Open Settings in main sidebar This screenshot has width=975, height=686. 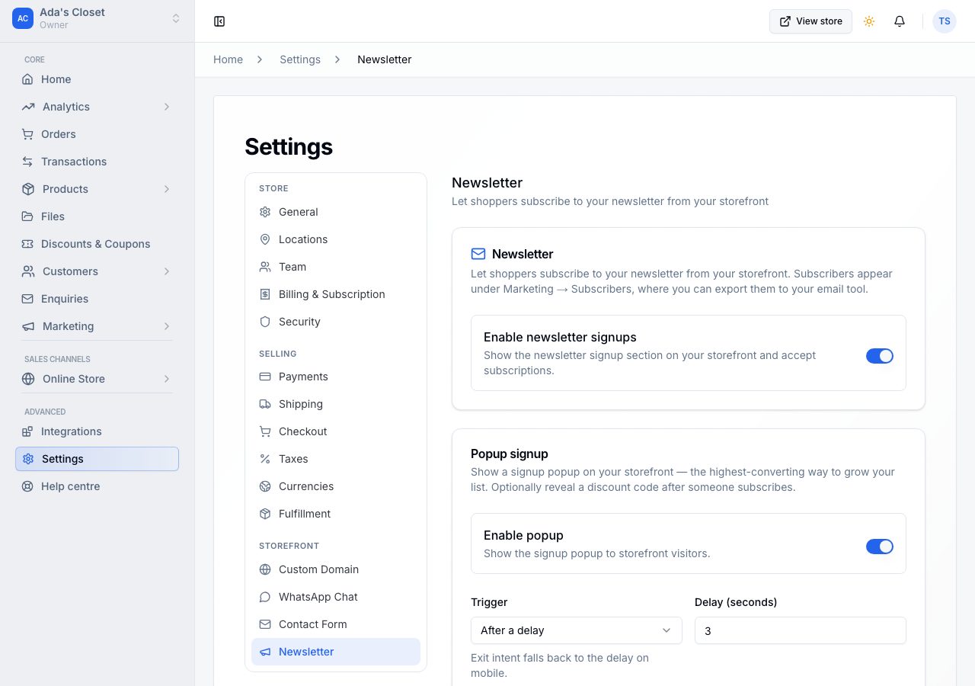97,459
